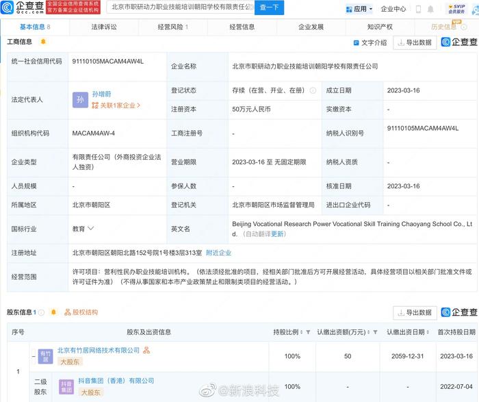Click the 企查查 logo beside business info export
The image size is (479, 402).
pos(459,42)
